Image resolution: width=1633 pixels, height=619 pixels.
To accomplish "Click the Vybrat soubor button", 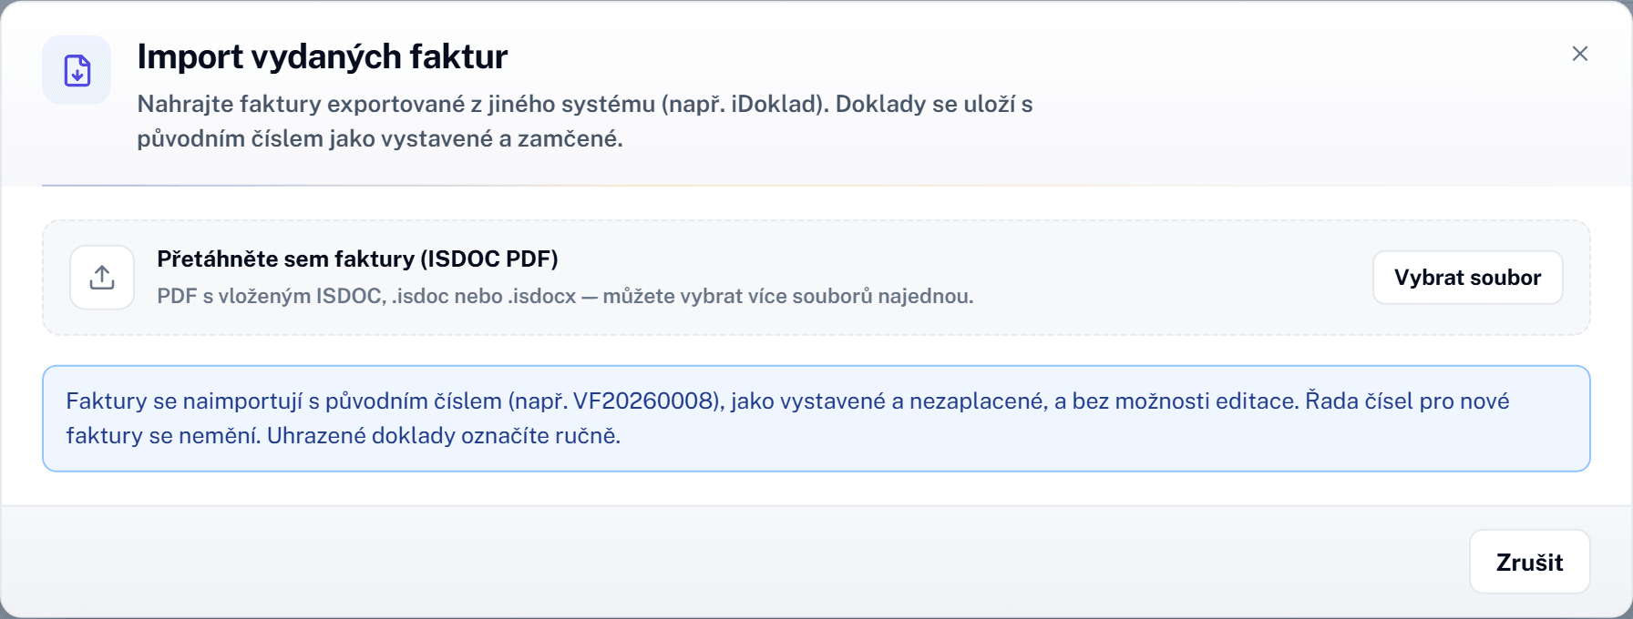I will (x=1467, y=278).
